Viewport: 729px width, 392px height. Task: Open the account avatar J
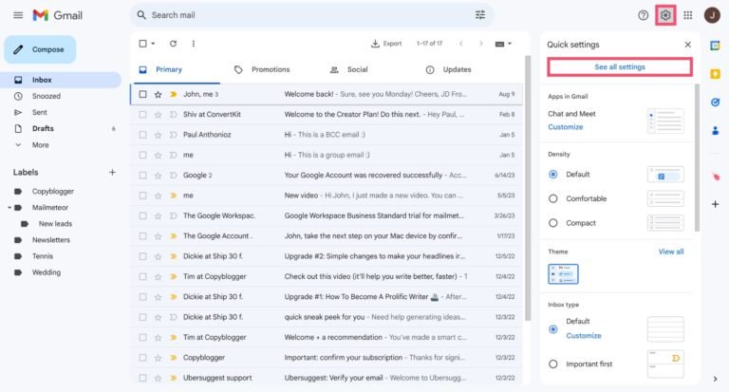(712, 15)
